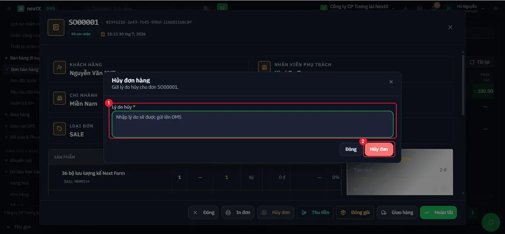Collapse the sidebar with Thu gọn
The width and height of the screenshot is (505, 234).
pyautogui.click(x=19, y=227)
